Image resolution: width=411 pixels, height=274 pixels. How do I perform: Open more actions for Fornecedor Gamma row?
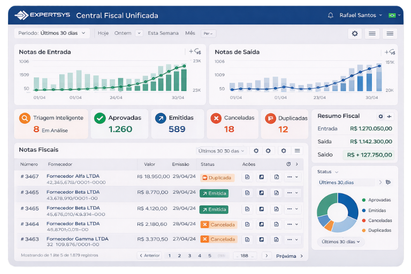tap(292, 239)
